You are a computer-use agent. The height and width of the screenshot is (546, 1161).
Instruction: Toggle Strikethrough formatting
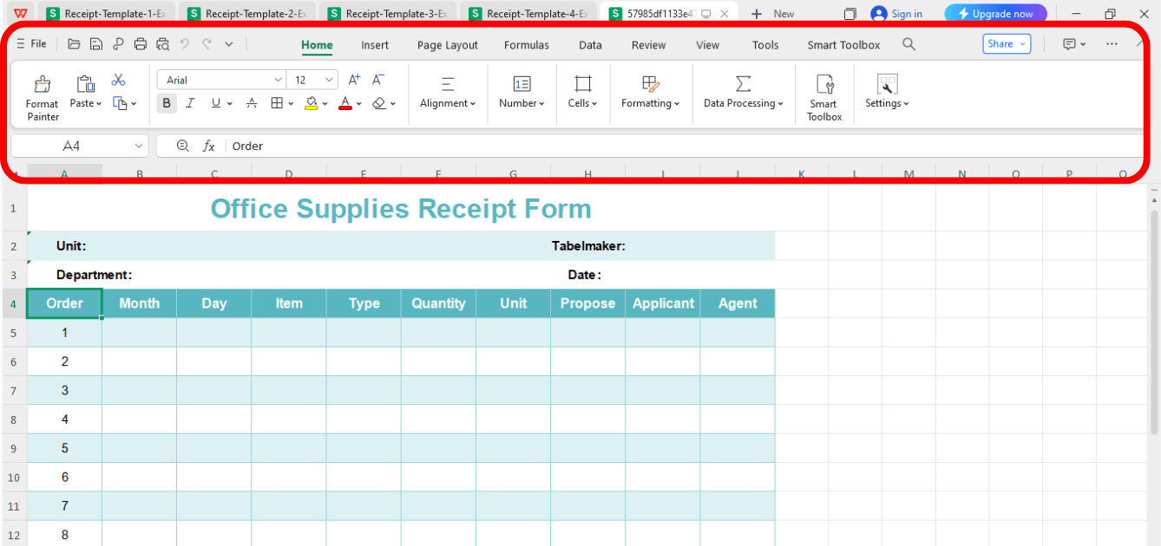coord(252,103)
